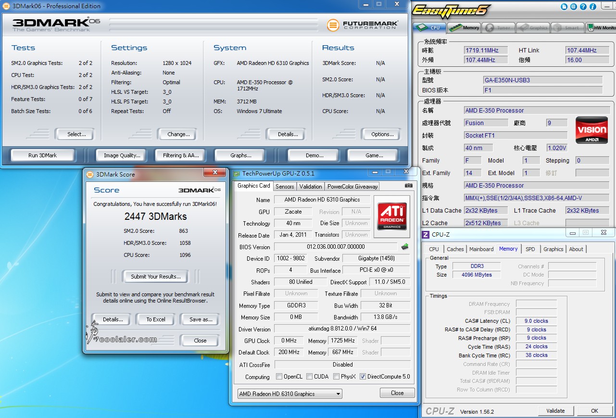The height and width of the screenshot is (418, 616).
Task: Click the CPU-Z purple Z title icon
Action: [425, 234]
